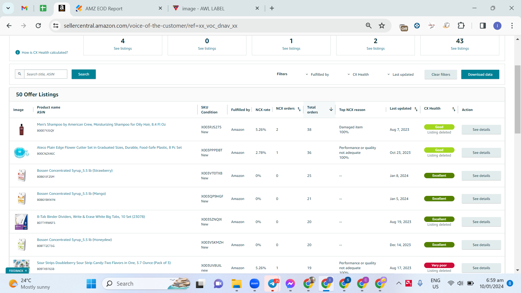This screenshot has height=293, width=521.
Task: Expand the Last updated filter dropdown
Action: [400, 74]
